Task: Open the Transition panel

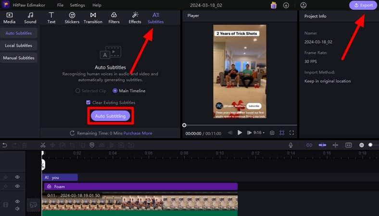Action: click(93, 18)
